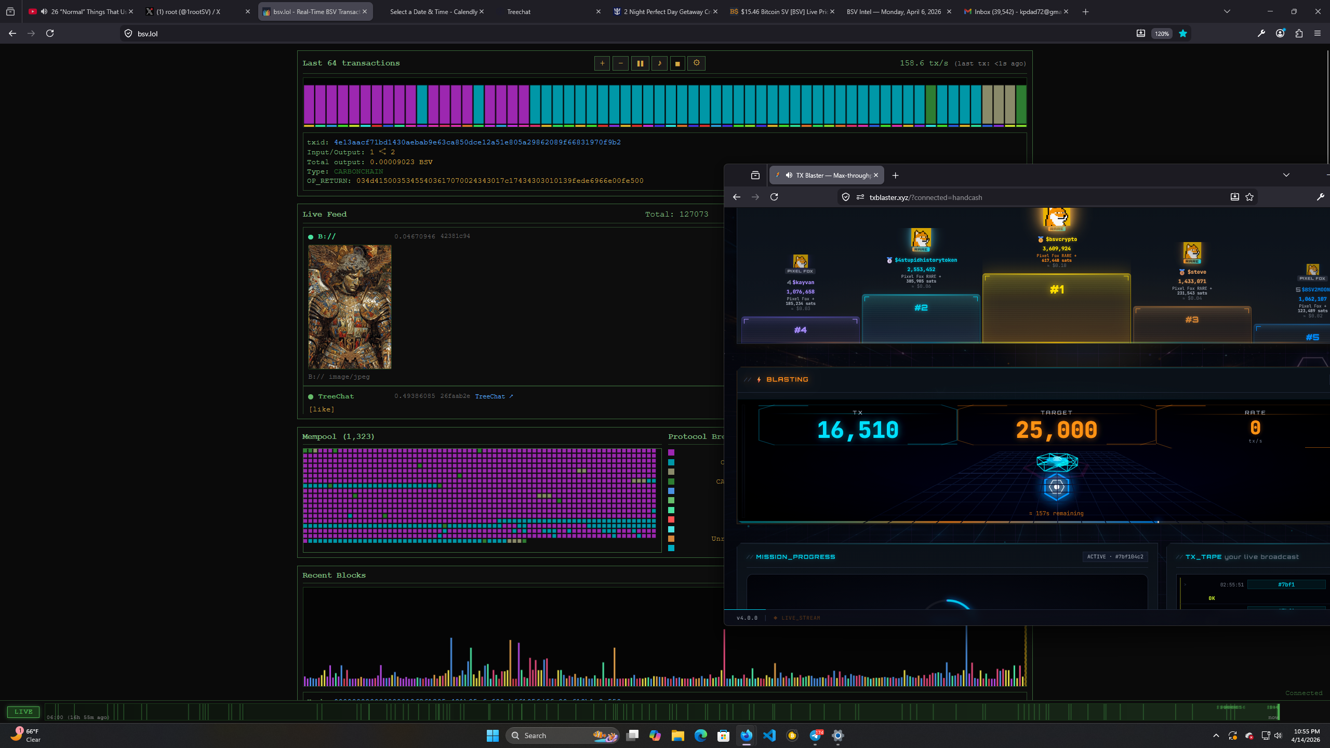This screenshot has height=748, width=1330.
Task: Open Microsoft Edge from the taskbar
Action: tap(700, 736)
